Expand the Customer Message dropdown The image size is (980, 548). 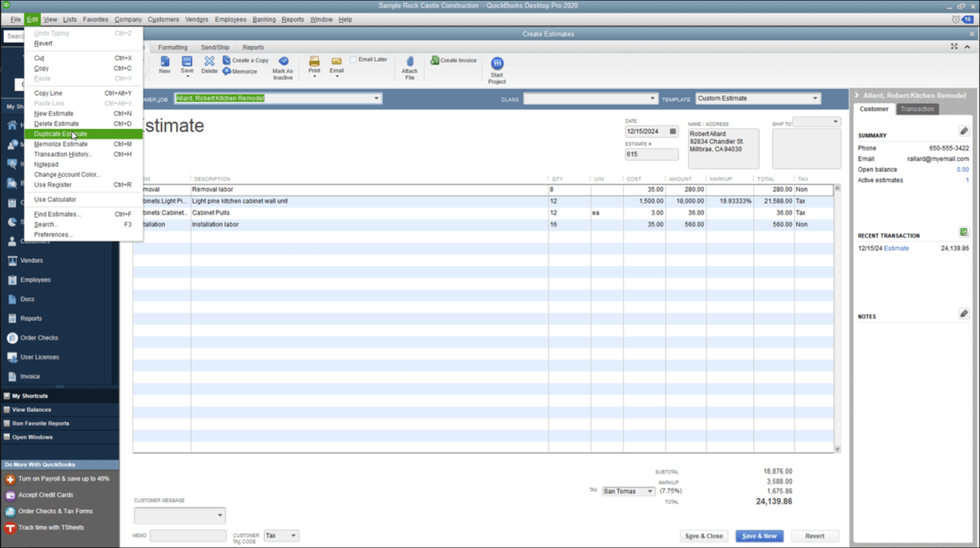(220, 515)
